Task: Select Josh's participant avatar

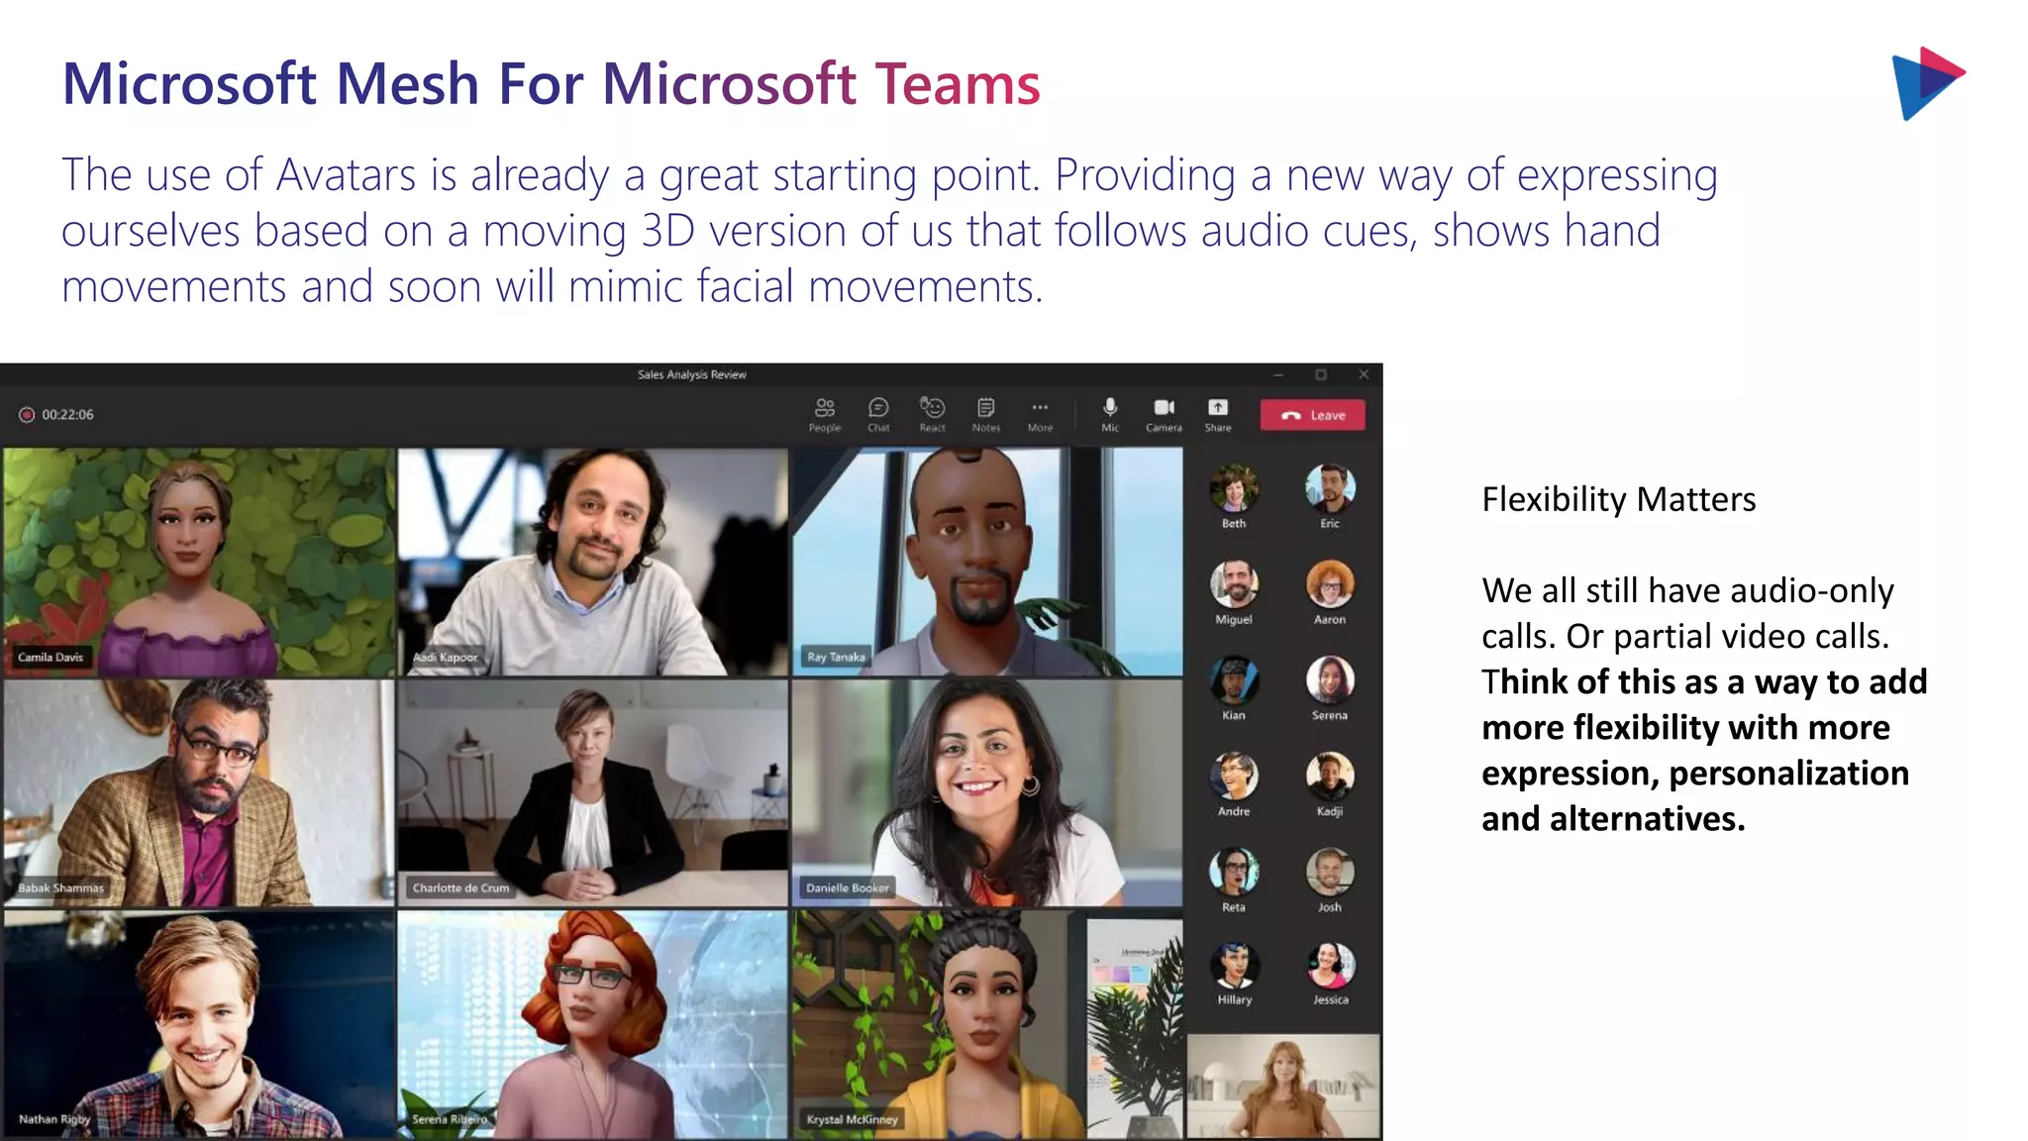Action: click(x=1330, y=873)
